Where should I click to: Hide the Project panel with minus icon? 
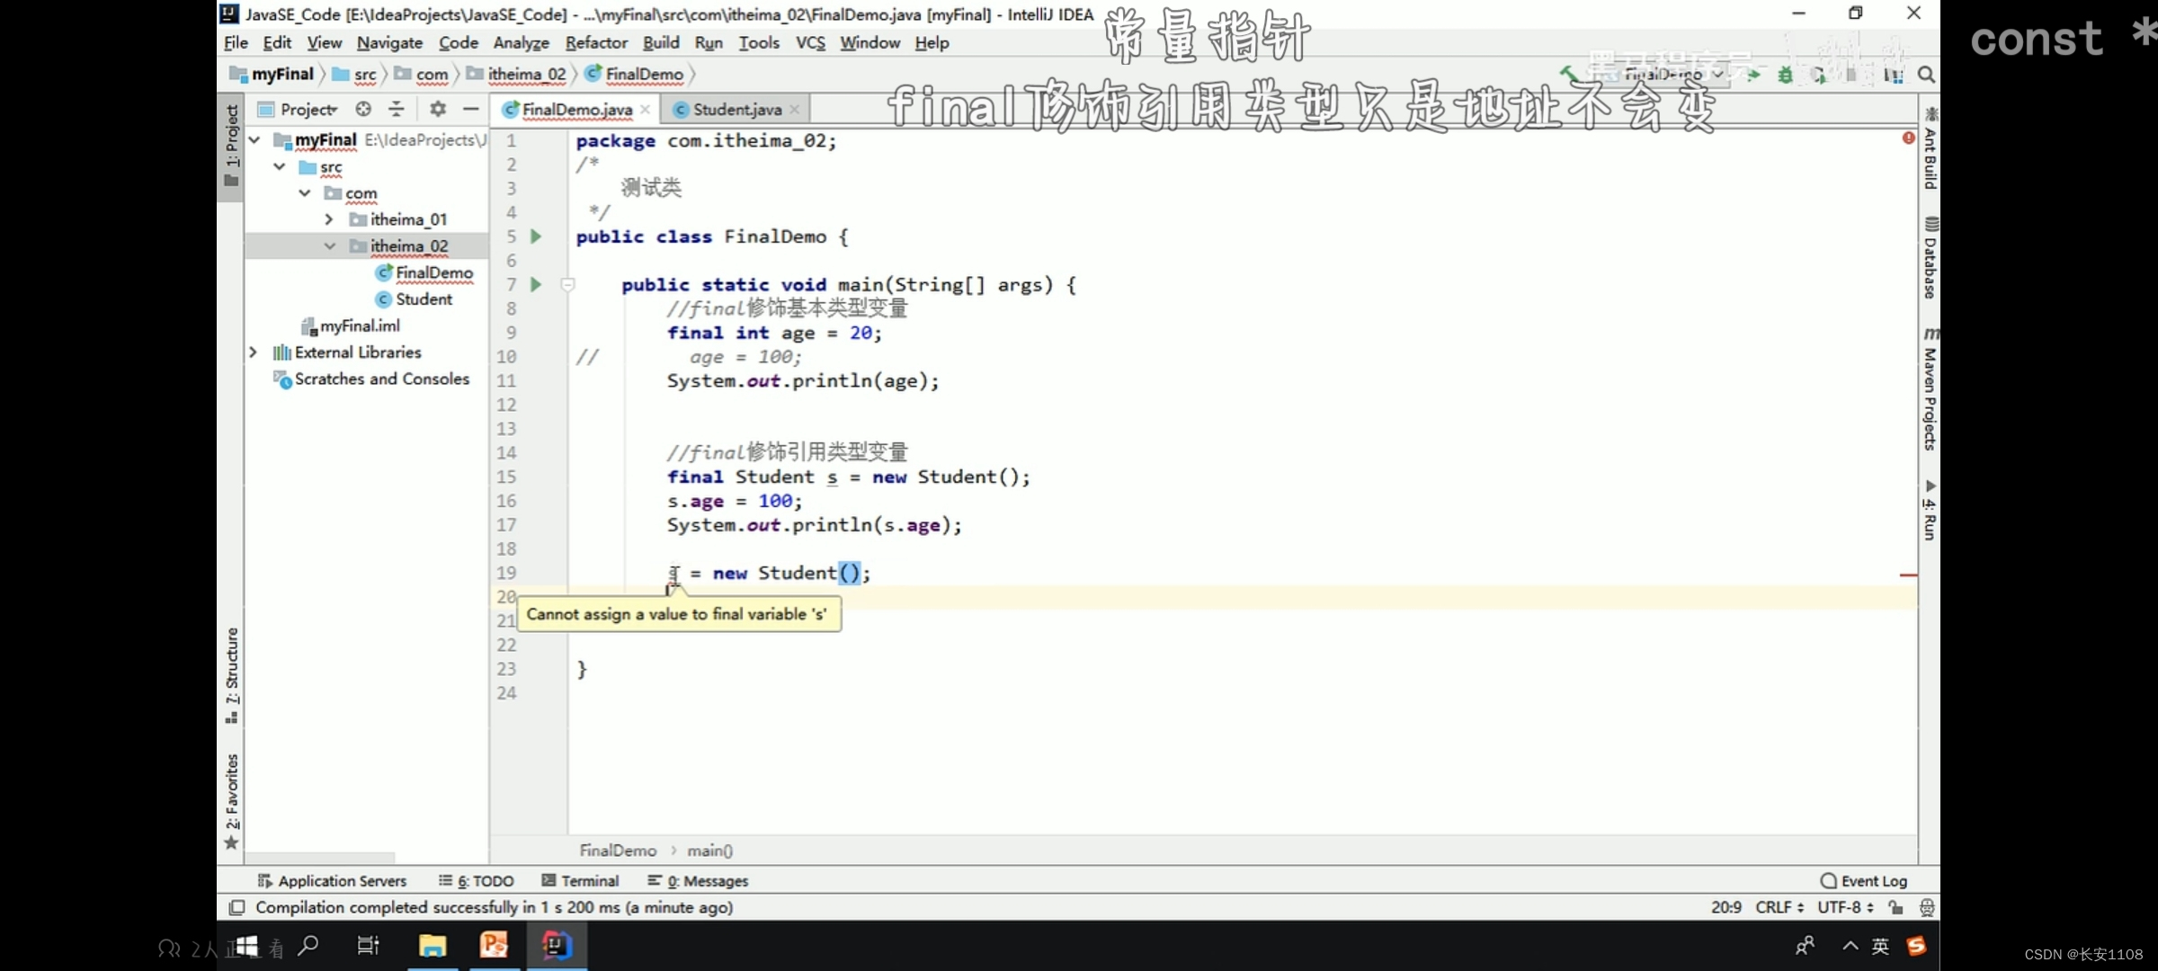[x=470, y=109]
